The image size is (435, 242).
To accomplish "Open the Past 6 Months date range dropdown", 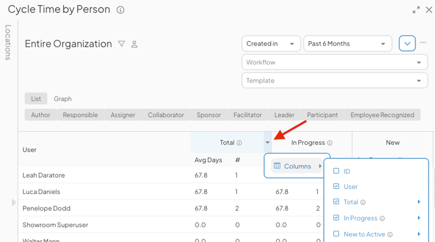I will (x=348, y=43).
